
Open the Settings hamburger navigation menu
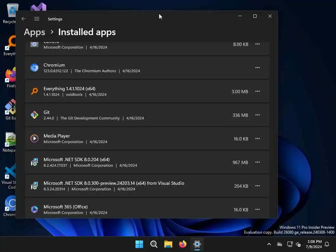37,19
